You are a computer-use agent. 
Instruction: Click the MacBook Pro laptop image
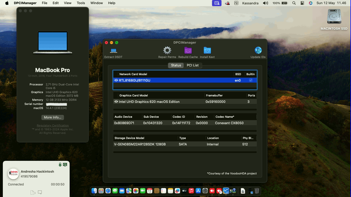(53, 42)
